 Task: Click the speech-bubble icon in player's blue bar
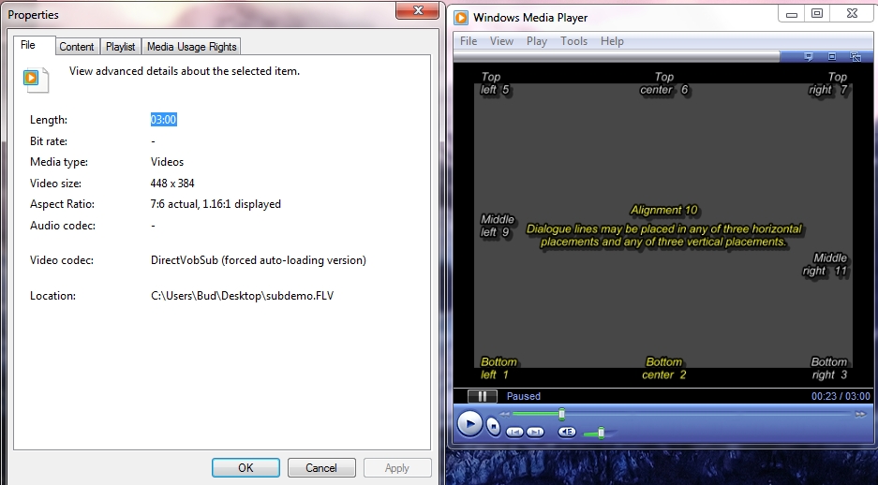808,56
